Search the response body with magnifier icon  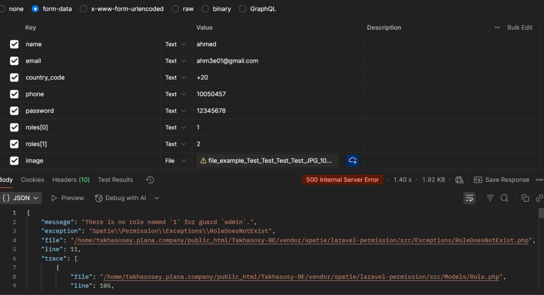[x=504, y=198]
